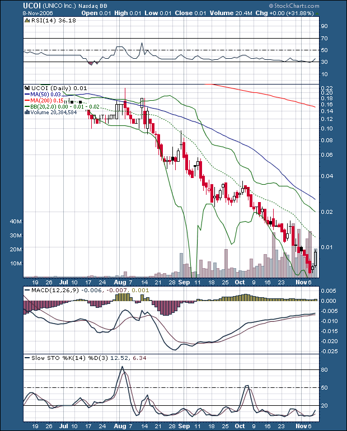Click the RSI(14) 36.18 label

coord(54,20)
